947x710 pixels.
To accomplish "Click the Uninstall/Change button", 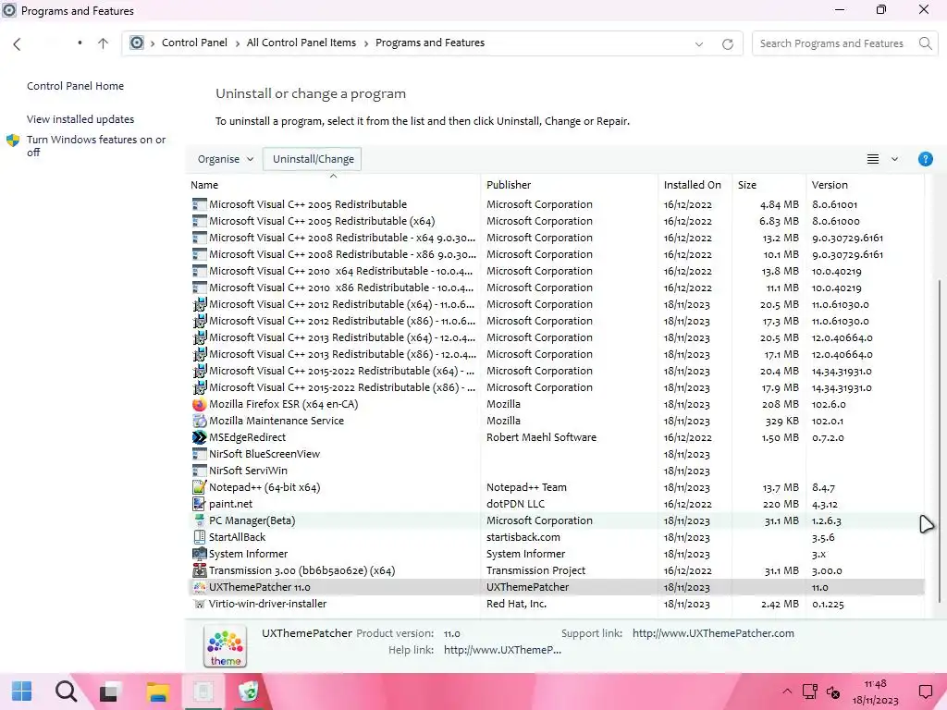I will [x=313, y=159].
